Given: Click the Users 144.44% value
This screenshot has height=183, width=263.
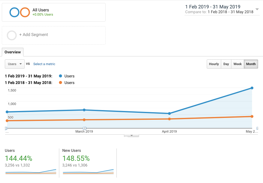Looking at the screenshot, I should click(18, 158).
